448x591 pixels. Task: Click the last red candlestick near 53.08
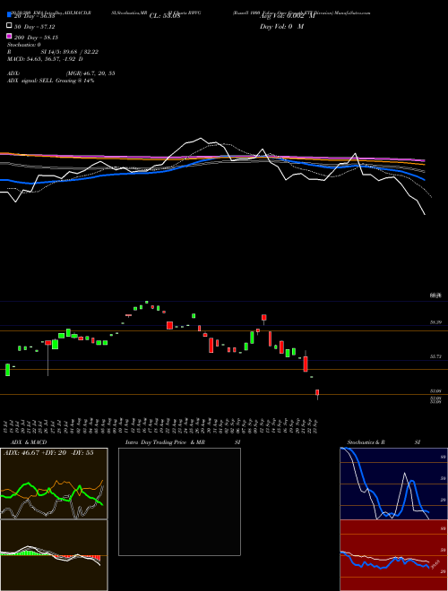pyautogui.click(x=317, y=393)
